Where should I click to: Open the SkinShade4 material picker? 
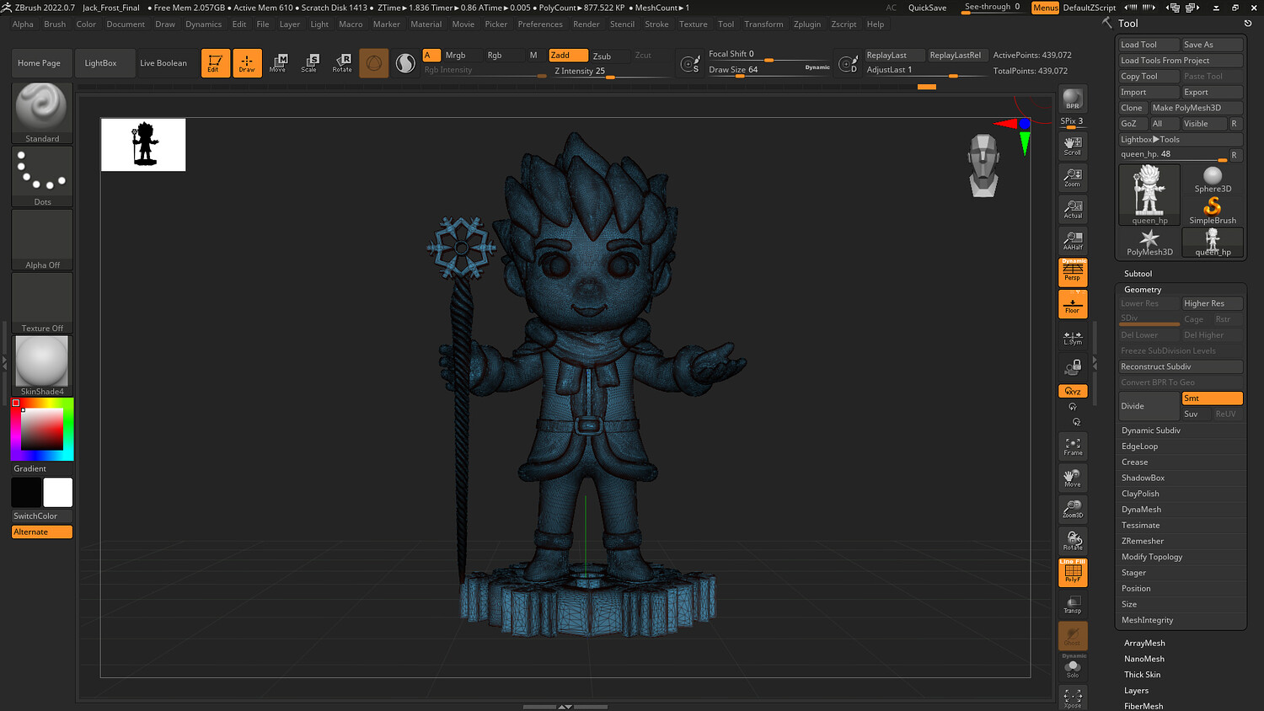42,366
